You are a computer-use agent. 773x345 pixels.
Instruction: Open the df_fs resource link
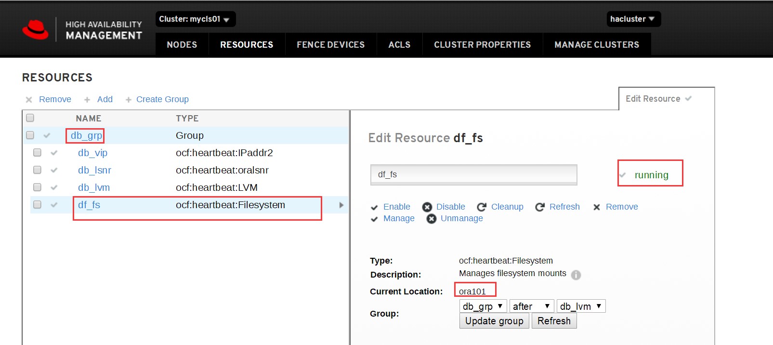89,205
